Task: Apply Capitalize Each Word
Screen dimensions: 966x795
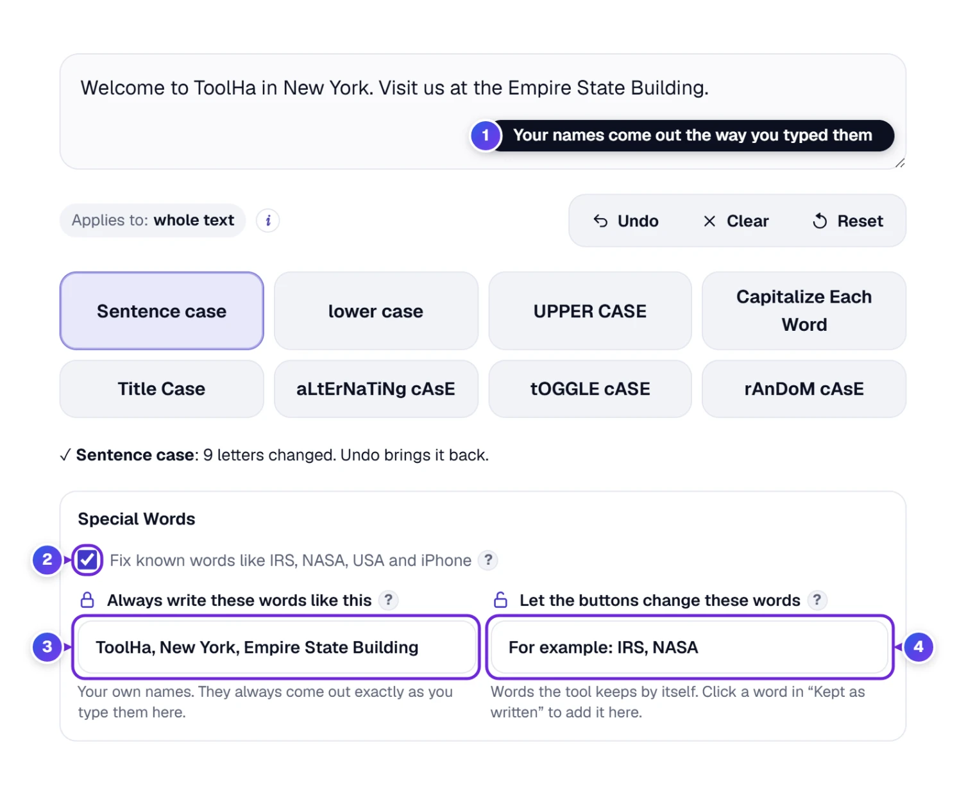Action: [x=804, y=311]
